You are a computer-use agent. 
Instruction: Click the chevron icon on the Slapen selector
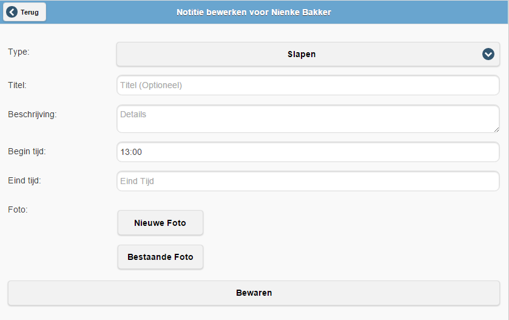point(488,54)
